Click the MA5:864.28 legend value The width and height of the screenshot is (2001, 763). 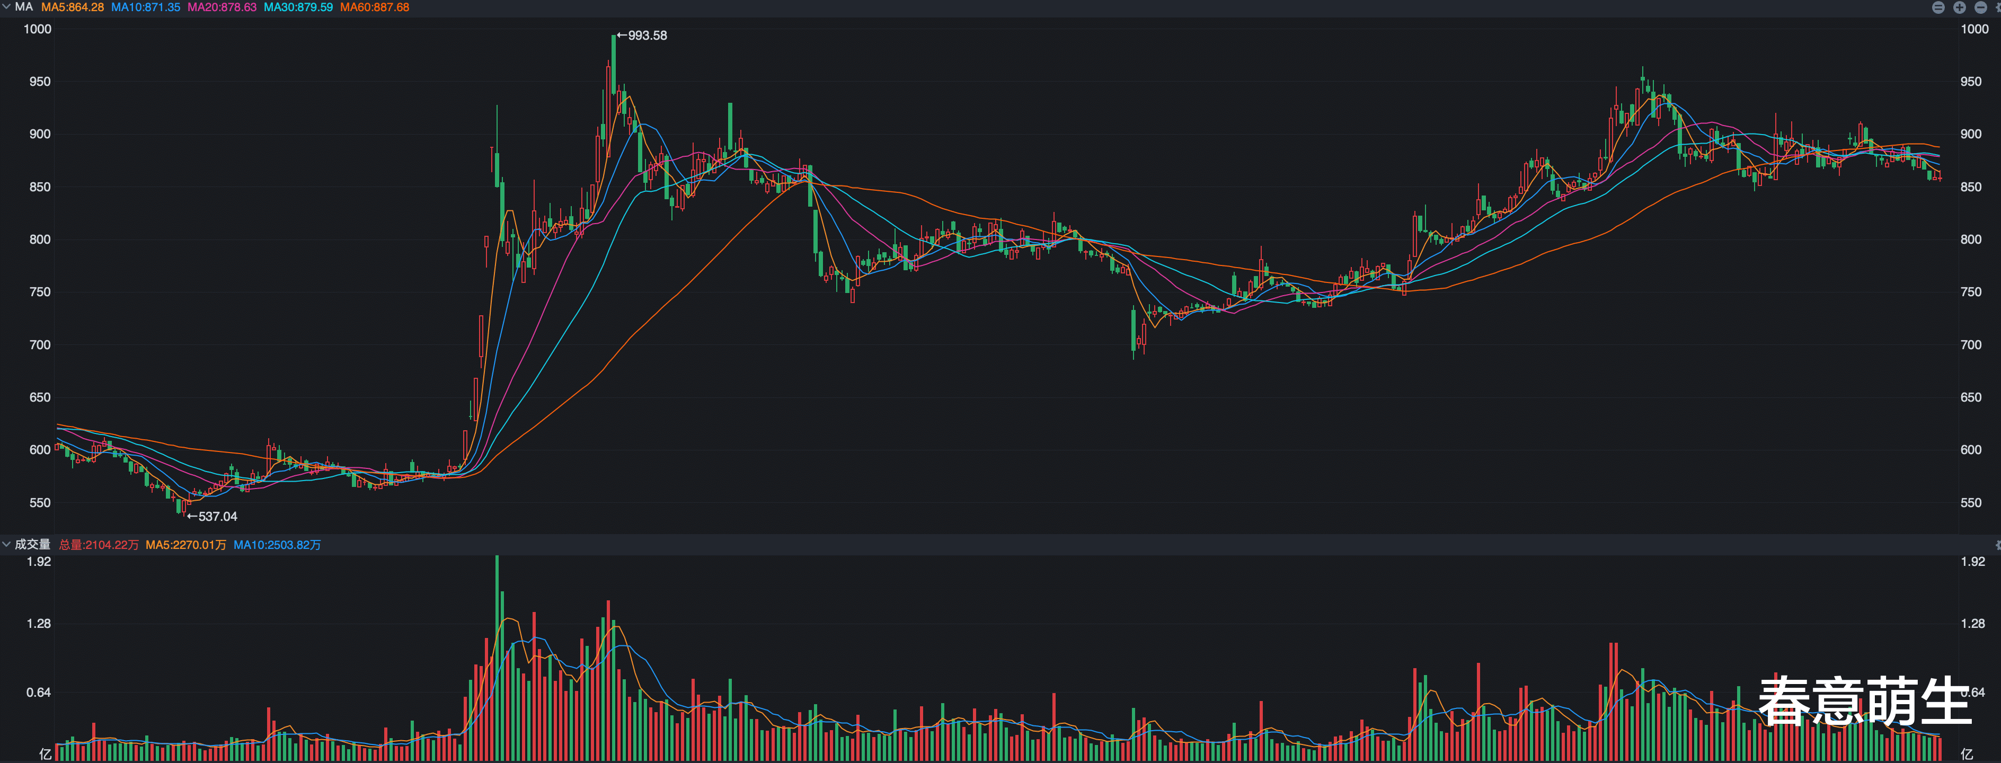[72, 7]
